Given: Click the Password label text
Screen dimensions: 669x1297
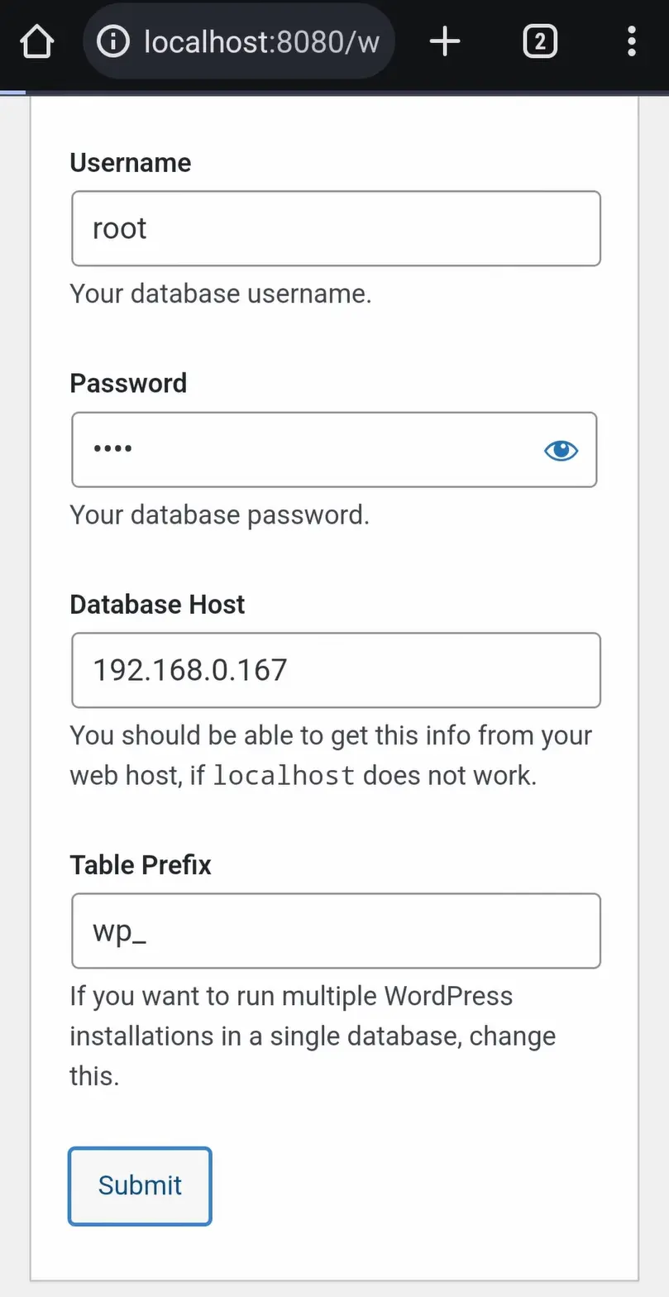Looking at the screenshot, I should 128,383.
